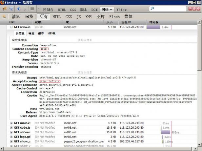The image size is (202, 151).
Task: Expand the GET main.cs request row
Action: pos(11,123)
